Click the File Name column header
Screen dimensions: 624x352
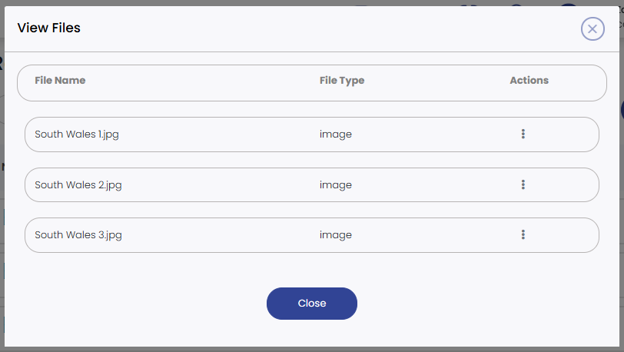point(60,80)
